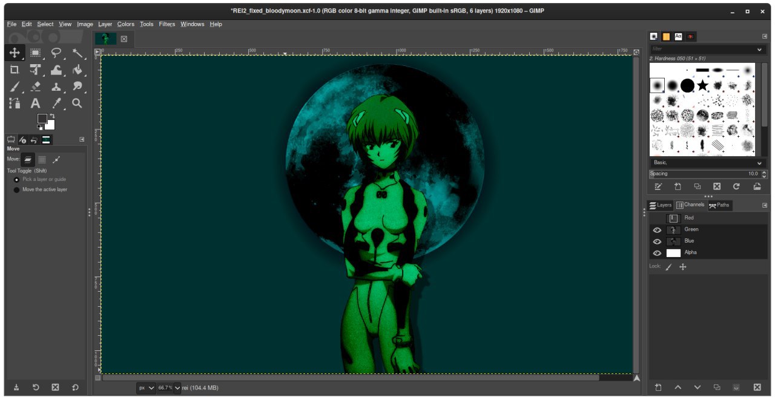The width and height of the screenshot is (775, 400).
Task: Open the Colors menu
Action: (x=126, y=24)
